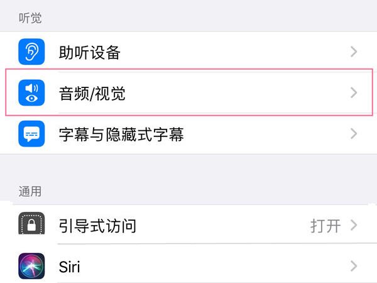
Task: Tap the Siri orb icon
Action: (x=31, y=266)
